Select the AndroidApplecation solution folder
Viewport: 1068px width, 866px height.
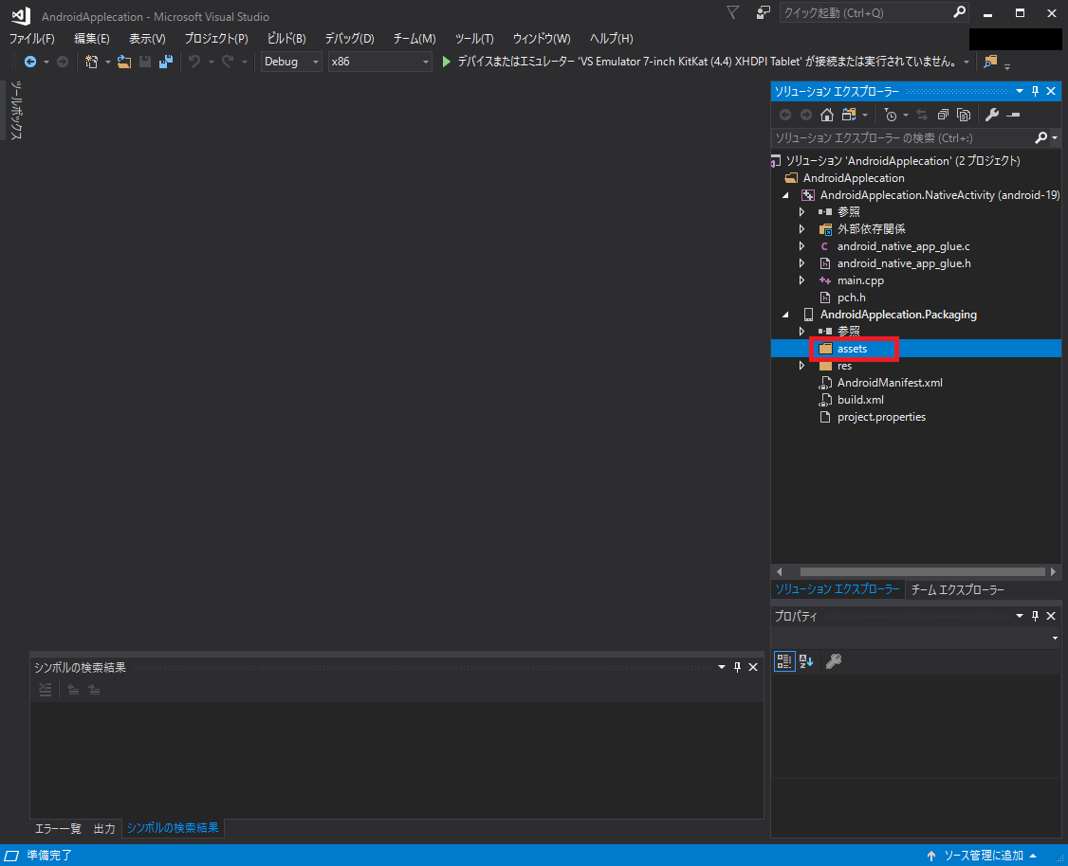tap(854, 178)
